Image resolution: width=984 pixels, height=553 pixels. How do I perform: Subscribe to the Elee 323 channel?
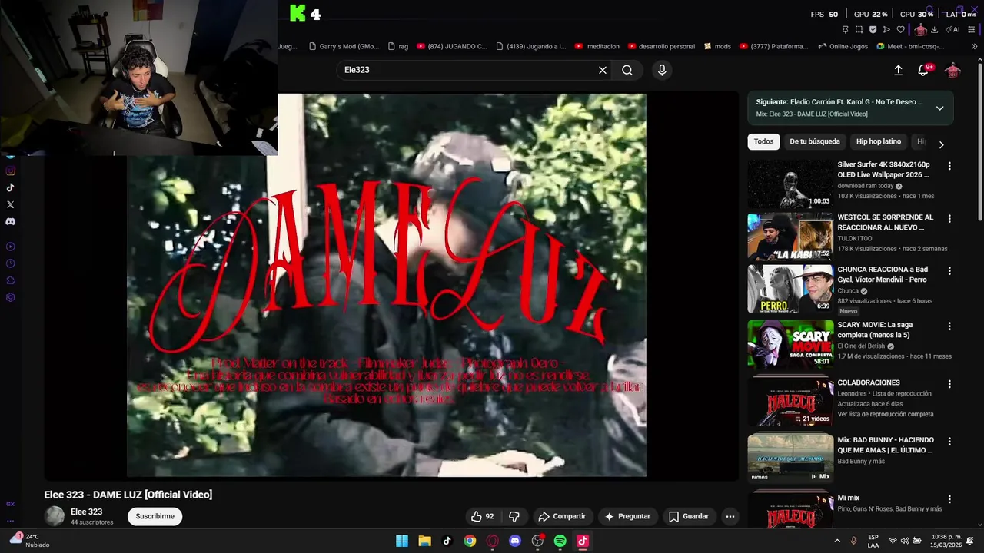[155, 516]
